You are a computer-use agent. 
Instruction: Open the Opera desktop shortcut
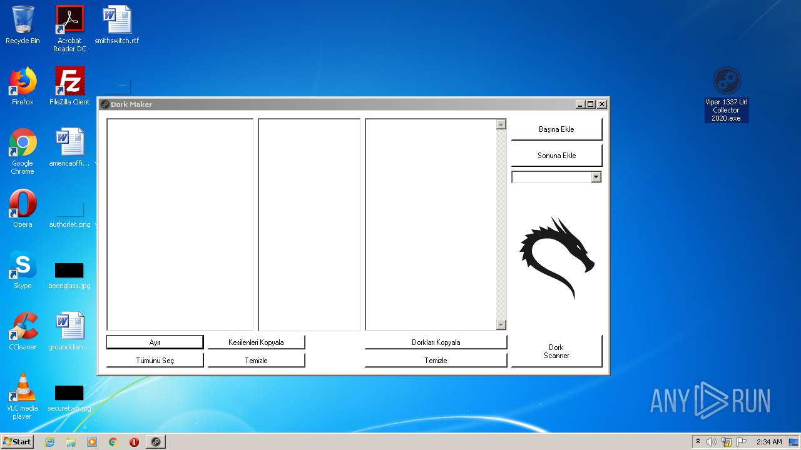click(x=23, y=209)
